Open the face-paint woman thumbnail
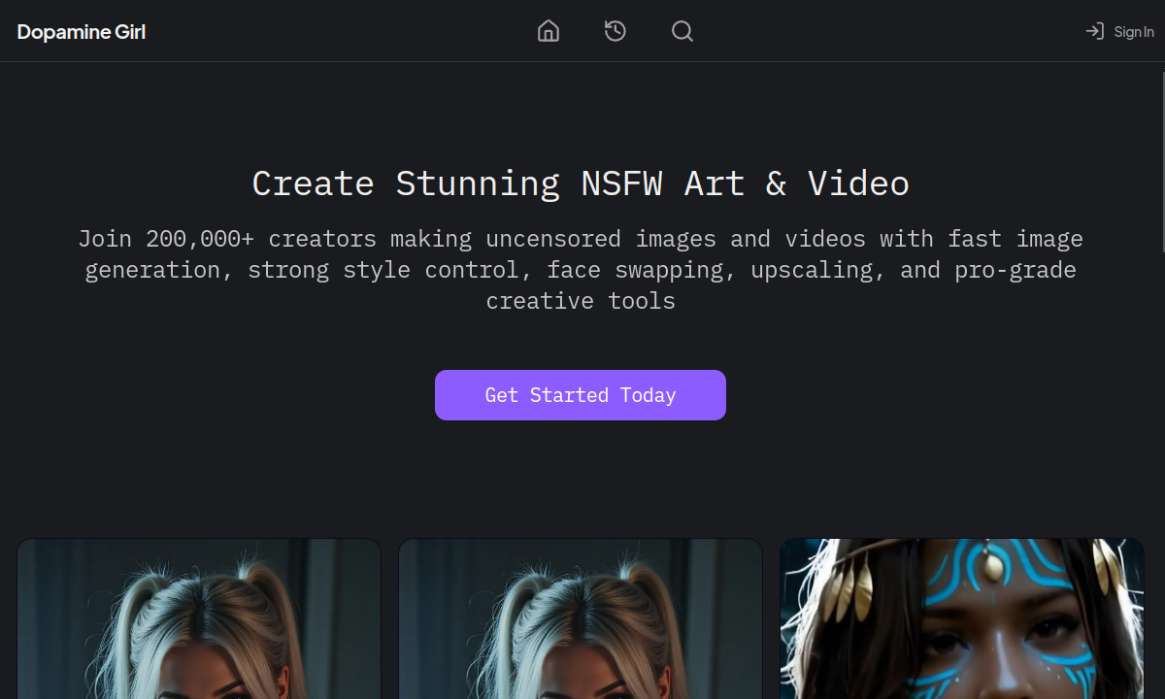 tap(962, 618)
